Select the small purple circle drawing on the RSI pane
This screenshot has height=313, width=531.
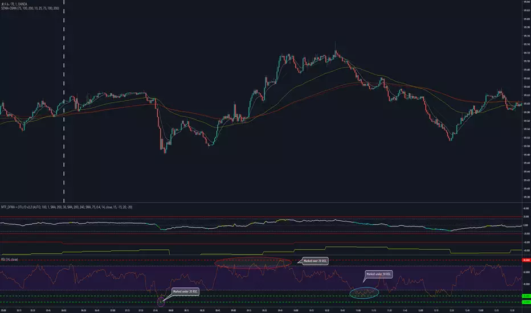(161, 301)
